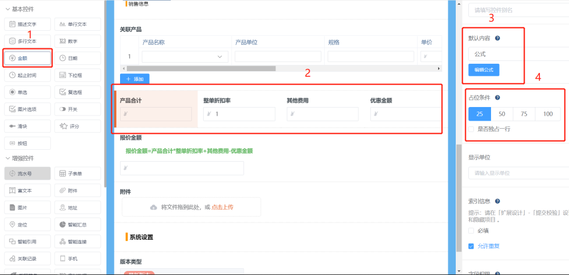Click the 产品合计 amount field
The height and width of the screenshot is (275, 569).
coord(156,114)
